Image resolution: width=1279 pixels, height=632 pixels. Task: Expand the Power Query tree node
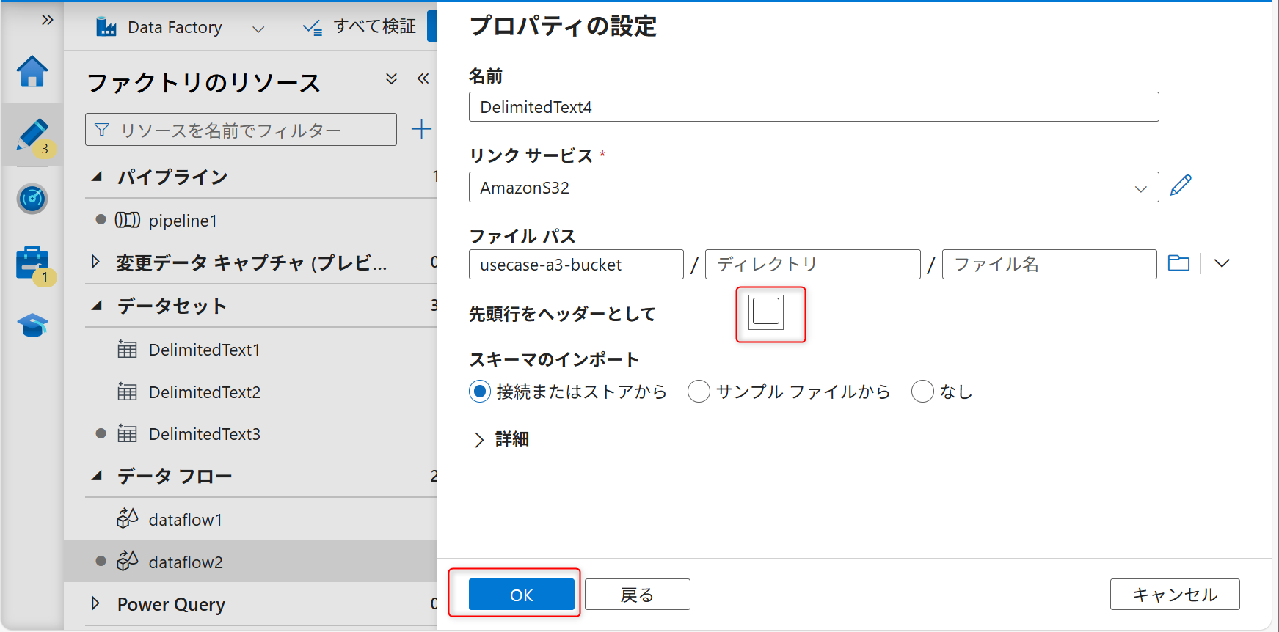[x=95, y=603]
